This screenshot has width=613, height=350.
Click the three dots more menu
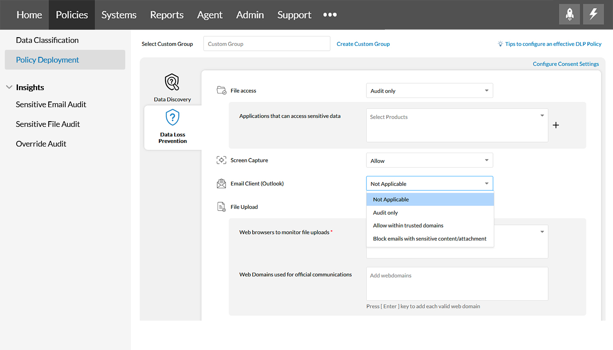(330, 14)
